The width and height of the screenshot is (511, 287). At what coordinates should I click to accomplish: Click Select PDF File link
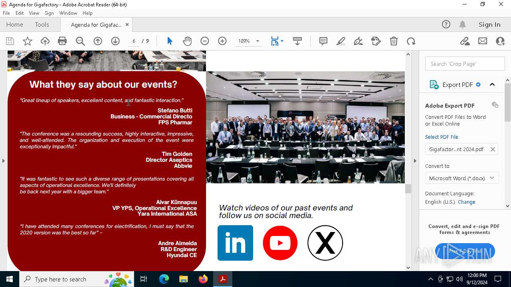442,137
